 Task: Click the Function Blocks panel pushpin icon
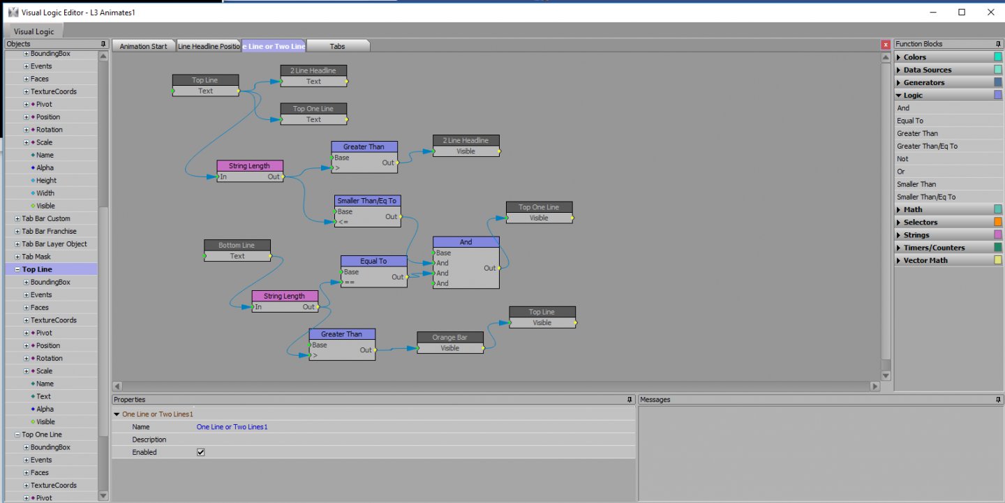(x=998, y=44)
